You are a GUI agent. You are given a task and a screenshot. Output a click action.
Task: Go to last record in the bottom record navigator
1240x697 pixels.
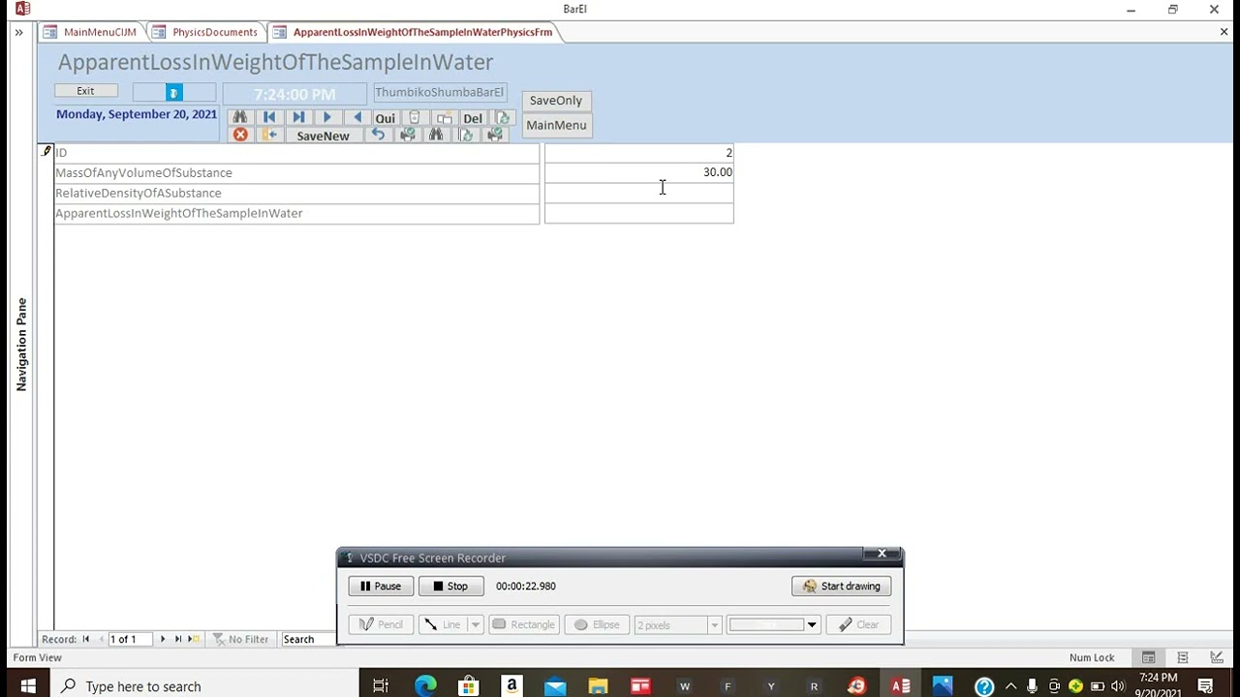coord(178,639)
